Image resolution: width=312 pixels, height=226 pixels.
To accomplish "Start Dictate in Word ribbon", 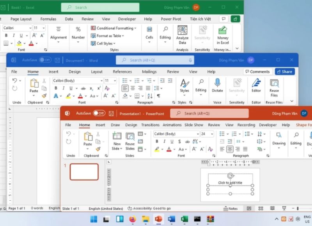I will pos(217,83).
